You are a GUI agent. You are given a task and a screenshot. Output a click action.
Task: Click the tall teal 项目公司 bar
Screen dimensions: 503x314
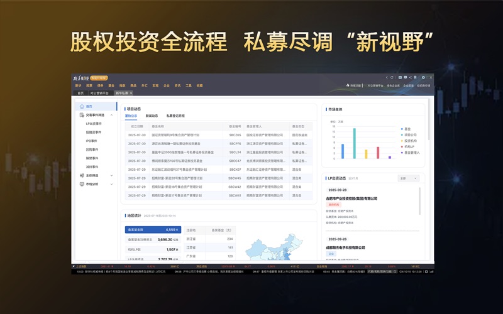pyautogui.click(x=355, y=143)
